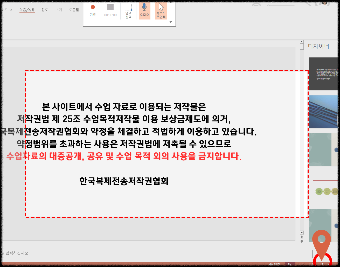The width and height of the screenshot is (340, 267).
Task: Click the 기록 record button
Action: tap(93, 10)
